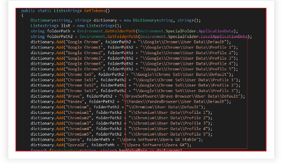Click the "Google Chrome3" key string
This screenshot has height=164, width=282.
(84, 58)
